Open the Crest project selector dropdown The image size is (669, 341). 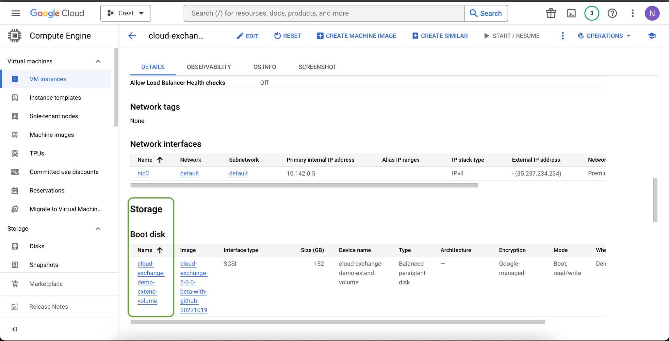[x=126, y=13]
